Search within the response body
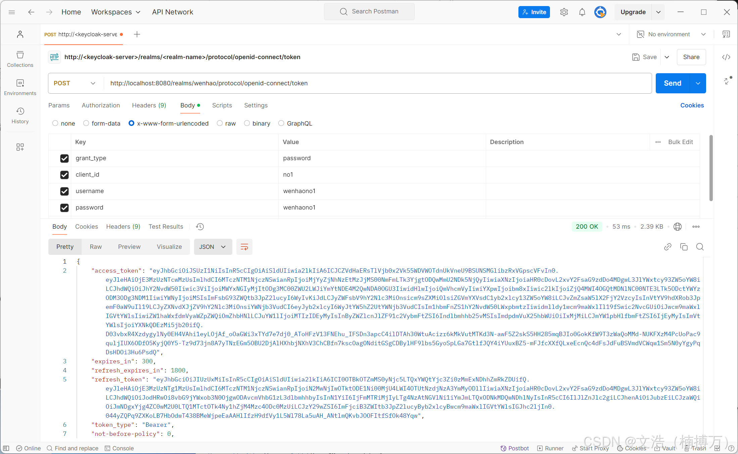The width and height of the screenshot is (738, 454). coord(700,247)
